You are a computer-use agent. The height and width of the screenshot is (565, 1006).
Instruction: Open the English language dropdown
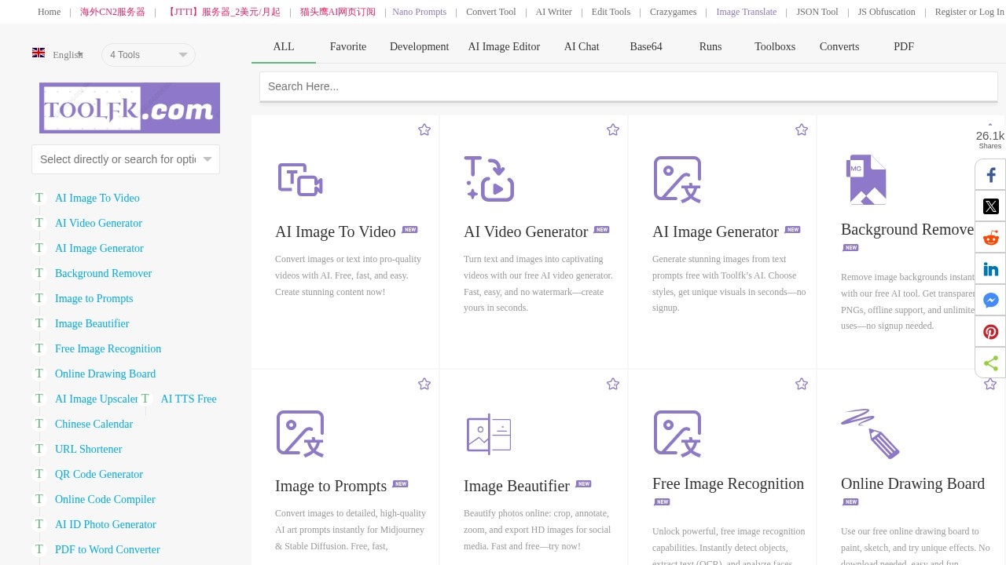point(59,54)
